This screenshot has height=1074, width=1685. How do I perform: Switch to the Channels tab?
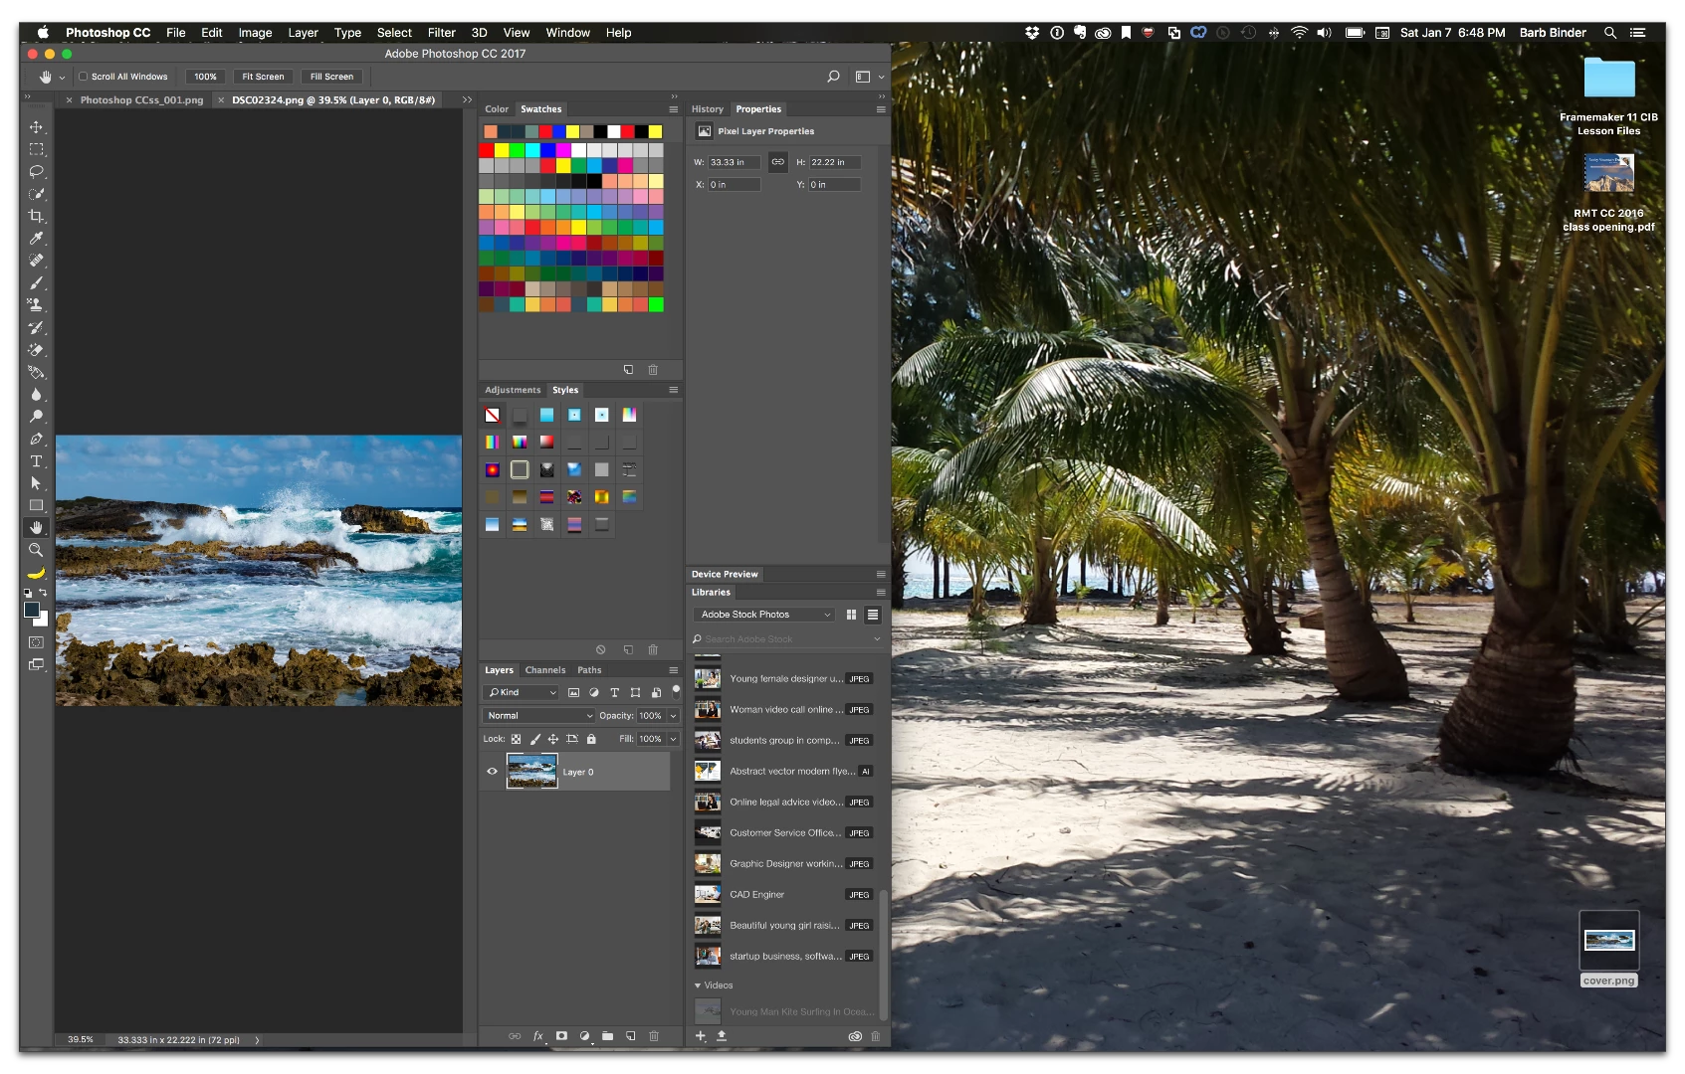point(545,670)
